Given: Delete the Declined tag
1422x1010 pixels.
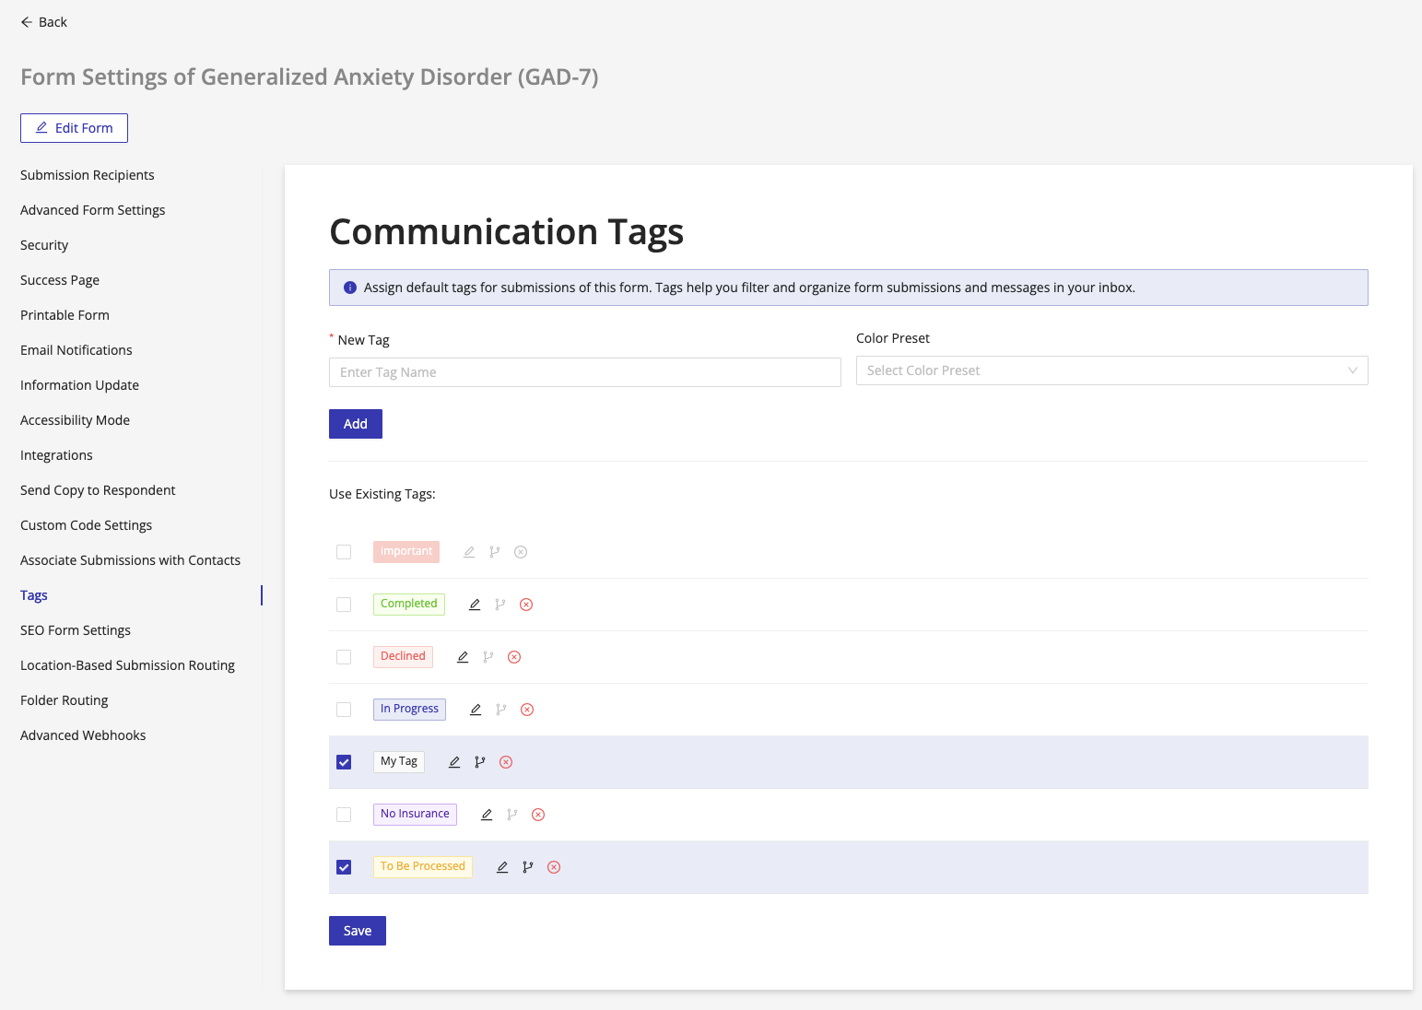Looking at the screenshot, I should [514, 657].
